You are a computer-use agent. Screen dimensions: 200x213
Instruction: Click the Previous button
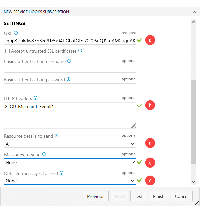pyautogui.click(x=96, y=196)
